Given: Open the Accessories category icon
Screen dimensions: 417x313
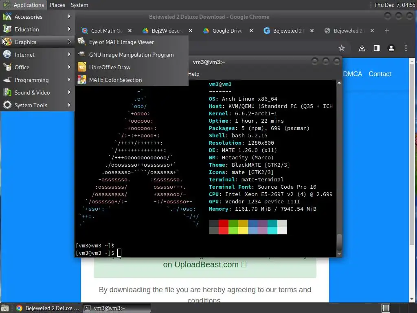Looking at the screenshot, I should (x=7, y=17).
